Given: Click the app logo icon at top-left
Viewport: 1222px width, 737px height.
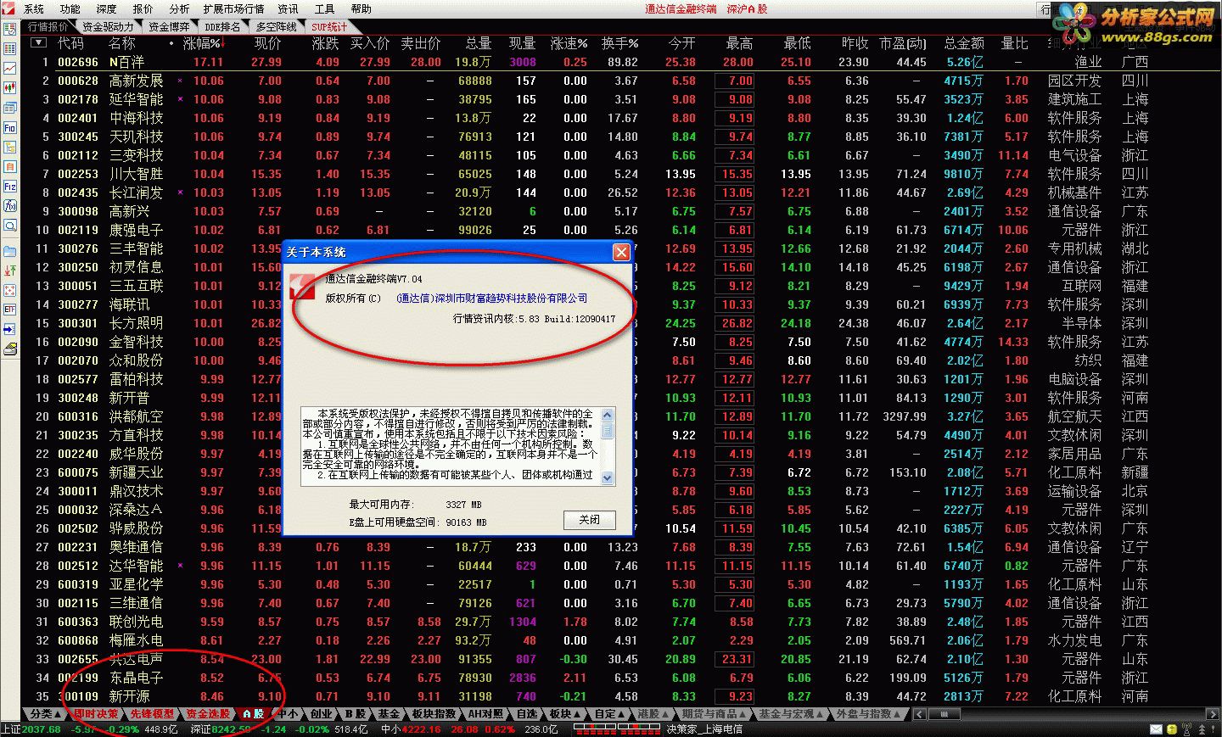Looking at the screenshot, I should pyautogui.click(x=9, y=8).
